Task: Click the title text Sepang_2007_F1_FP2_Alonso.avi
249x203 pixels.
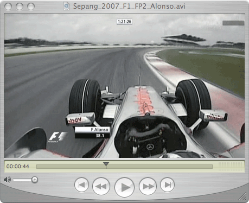Action: (129, 7)
